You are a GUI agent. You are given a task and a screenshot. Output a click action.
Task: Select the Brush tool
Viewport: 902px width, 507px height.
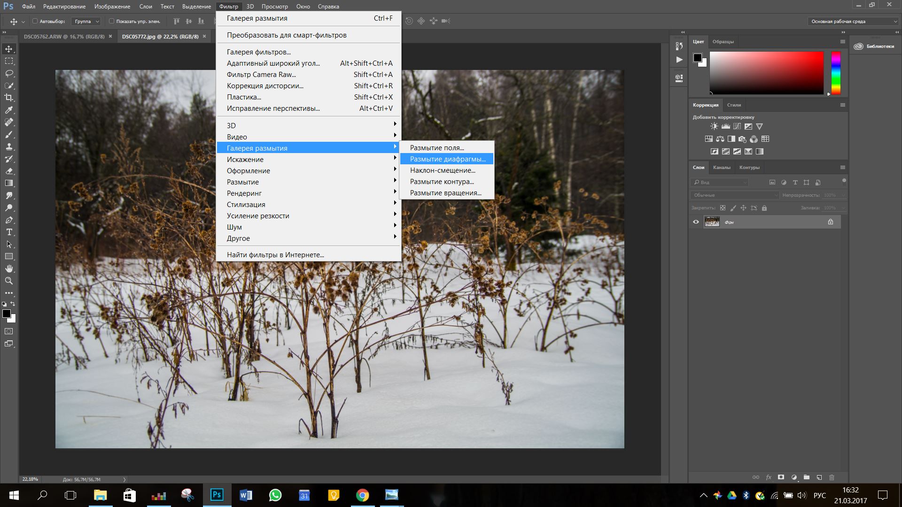[x=9, y=134]
